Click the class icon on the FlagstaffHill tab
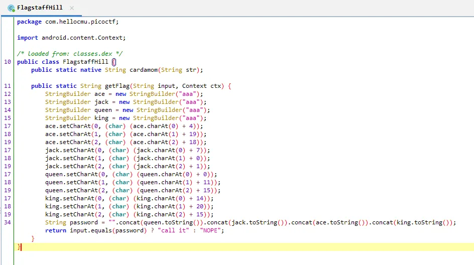Screen dimensions: 474x265 (x=11, y=8)
